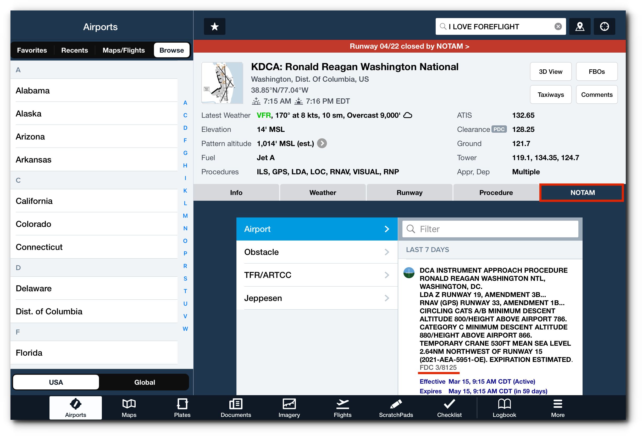Open the Taxiways button
642x436 pixels.
(551, 94)
